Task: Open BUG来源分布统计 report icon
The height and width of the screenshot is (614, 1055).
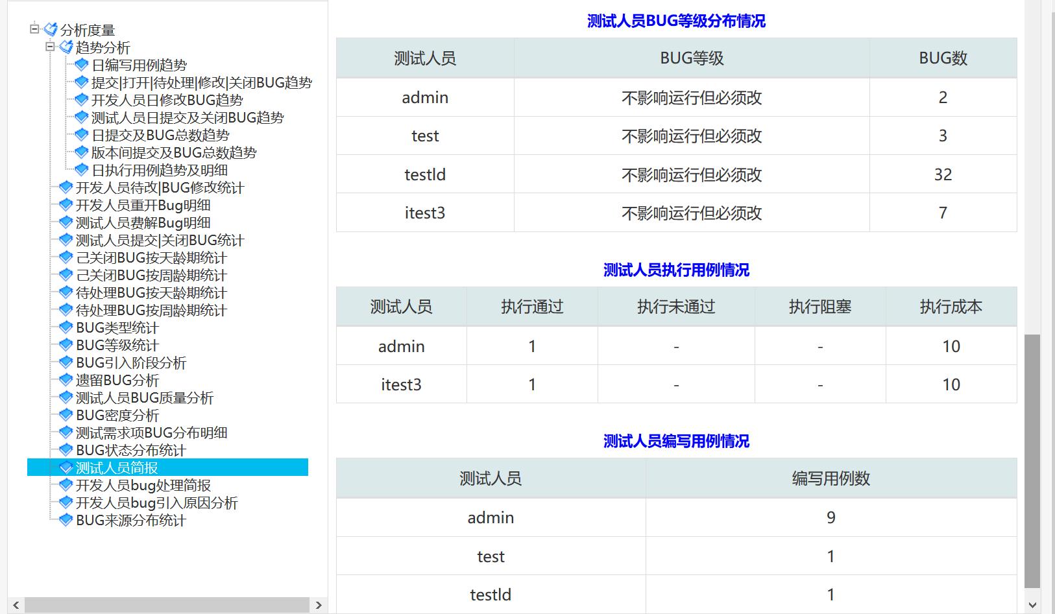Action: click(x=66, y=520)
